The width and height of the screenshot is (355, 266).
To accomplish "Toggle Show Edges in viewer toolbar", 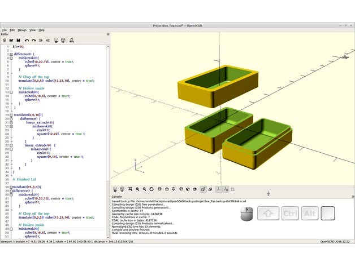I will [232, 189].
